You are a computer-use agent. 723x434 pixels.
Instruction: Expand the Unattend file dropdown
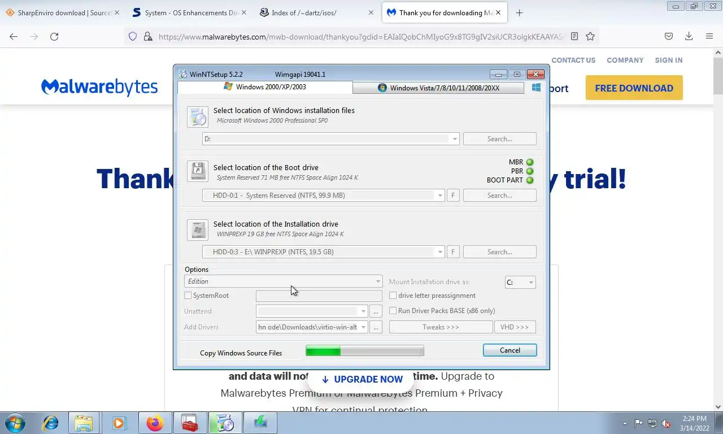point(363,311)
